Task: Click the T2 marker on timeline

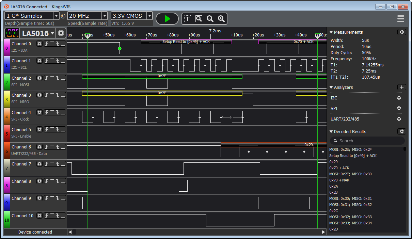Action: point(317,35)
